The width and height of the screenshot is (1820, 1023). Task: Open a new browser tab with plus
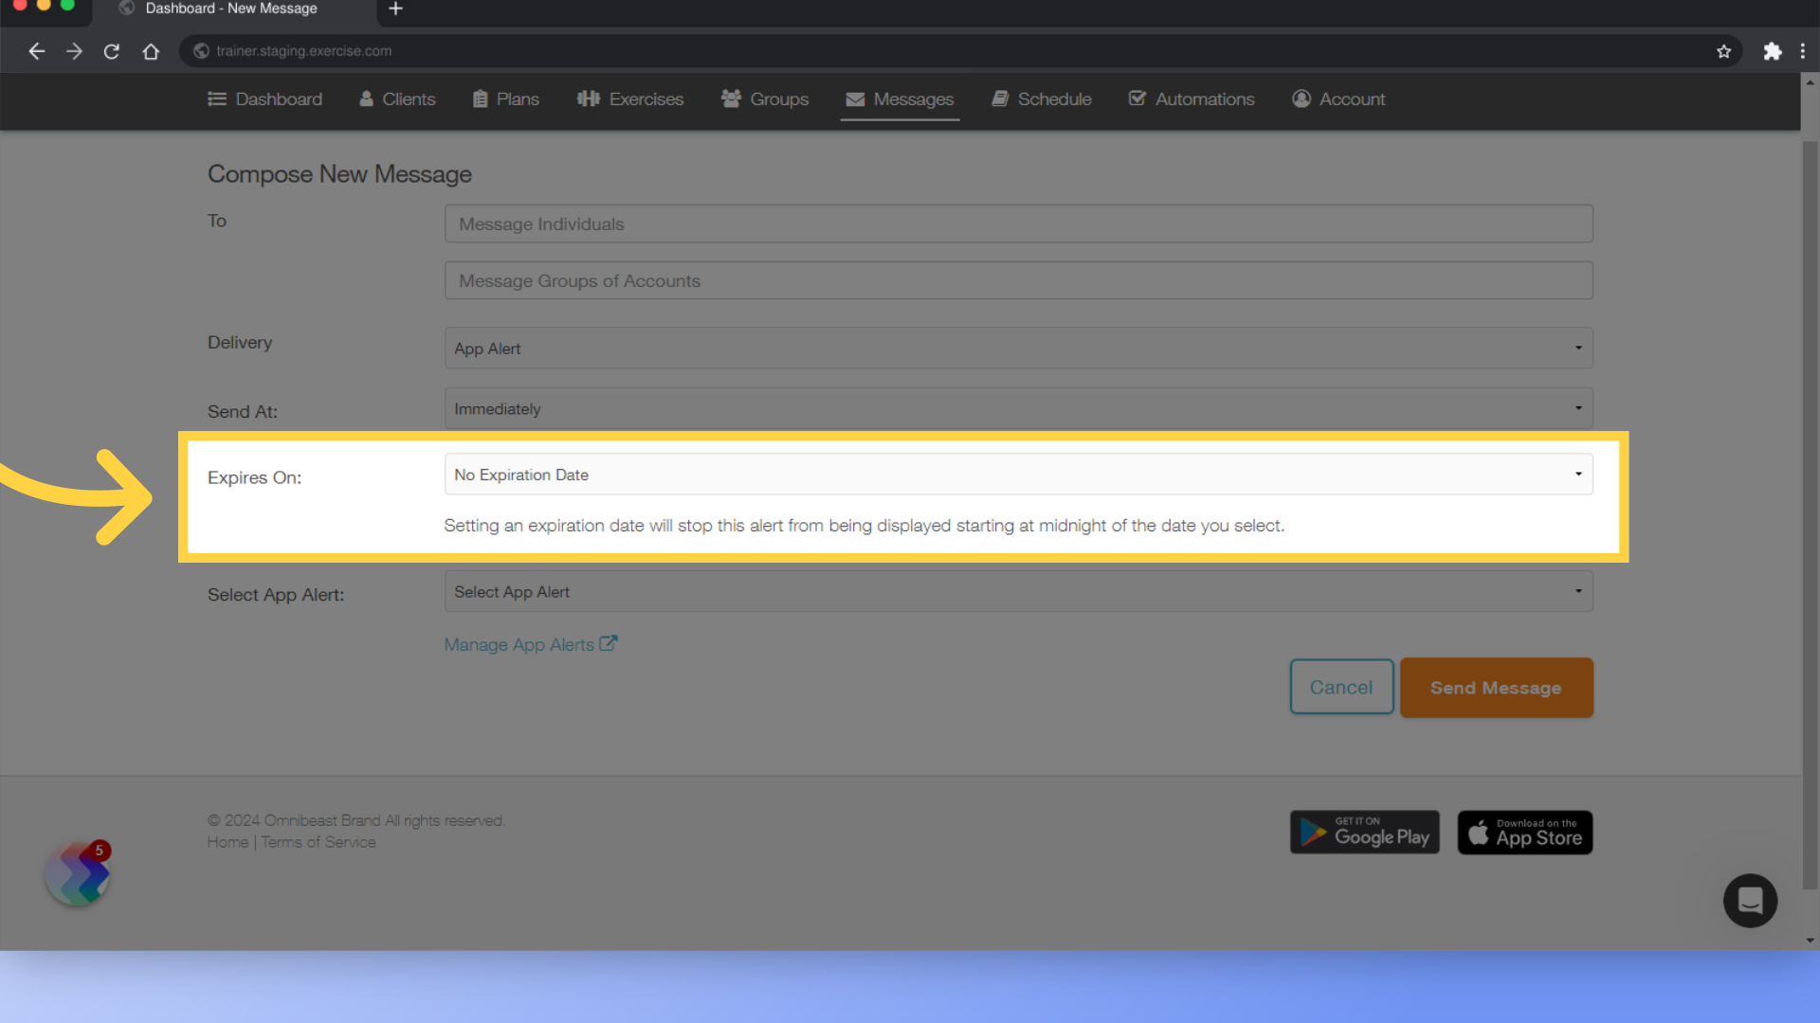[x=396, y=9]
